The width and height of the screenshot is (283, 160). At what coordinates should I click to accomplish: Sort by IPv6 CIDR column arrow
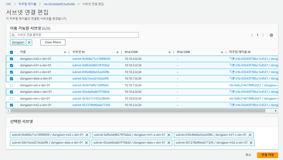click(x=222, y=52)
